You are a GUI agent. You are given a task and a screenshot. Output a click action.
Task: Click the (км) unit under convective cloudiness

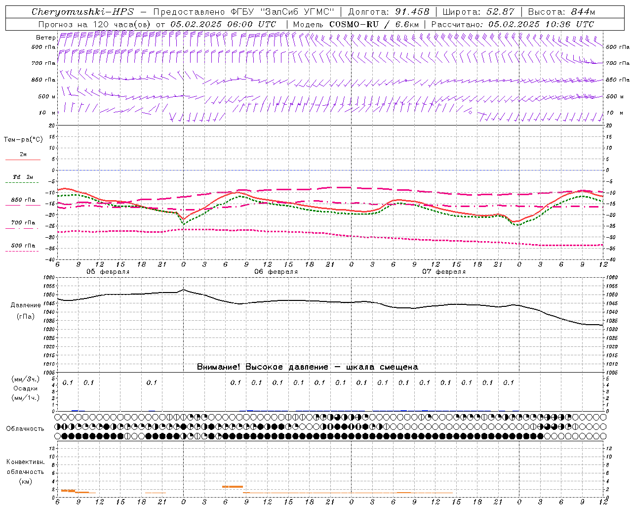click(25, 481)
